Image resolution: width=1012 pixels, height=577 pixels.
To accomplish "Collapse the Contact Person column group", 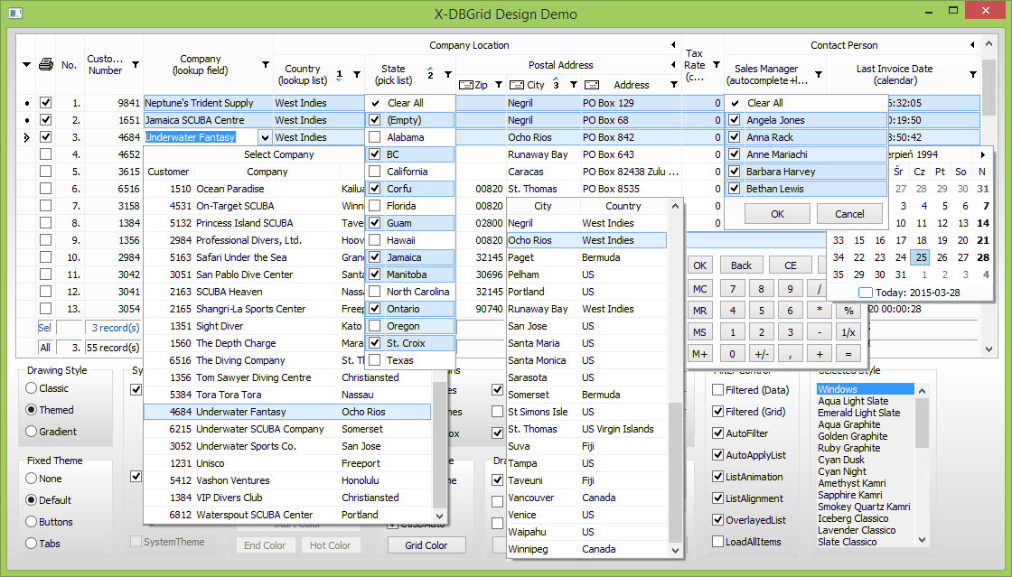I will click(x=972, y=45).
